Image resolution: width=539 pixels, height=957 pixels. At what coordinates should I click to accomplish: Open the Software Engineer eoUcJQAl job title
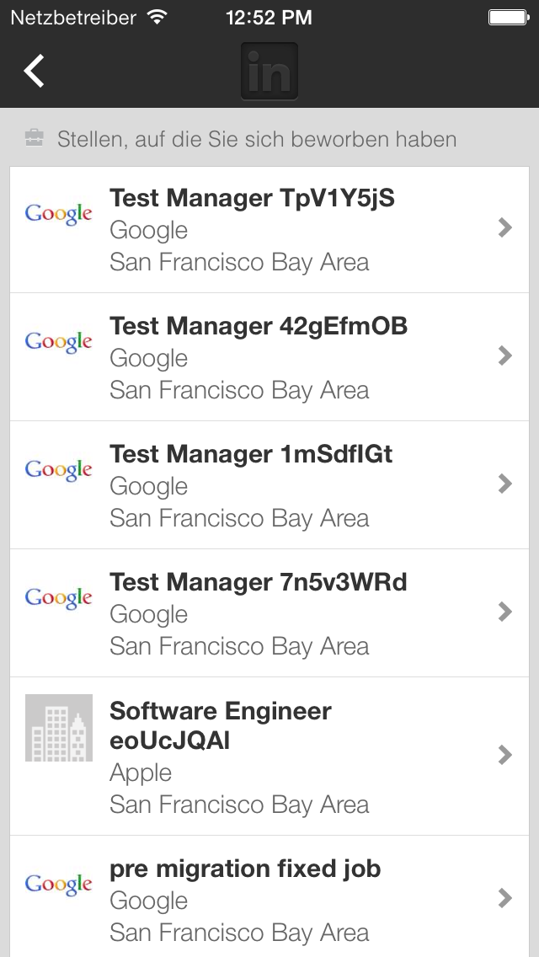[x=221, y=725]
